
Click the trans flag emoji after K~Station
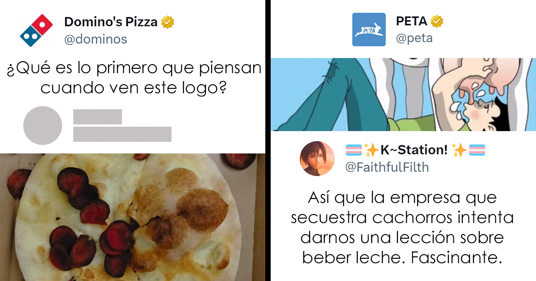(478, 151)
